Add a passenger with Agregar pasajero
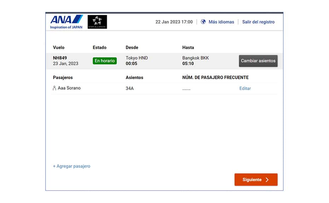 pyautogui.click(x=71, y=166)
